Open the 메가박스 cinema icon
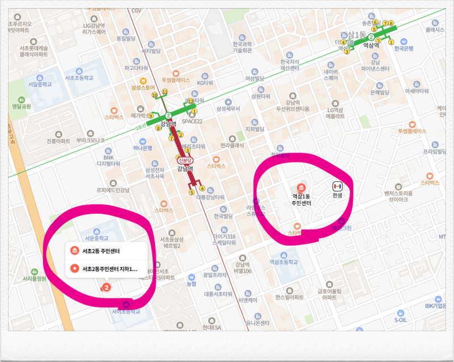The width and height of the screenshot is (454, 362). (140, 109)
